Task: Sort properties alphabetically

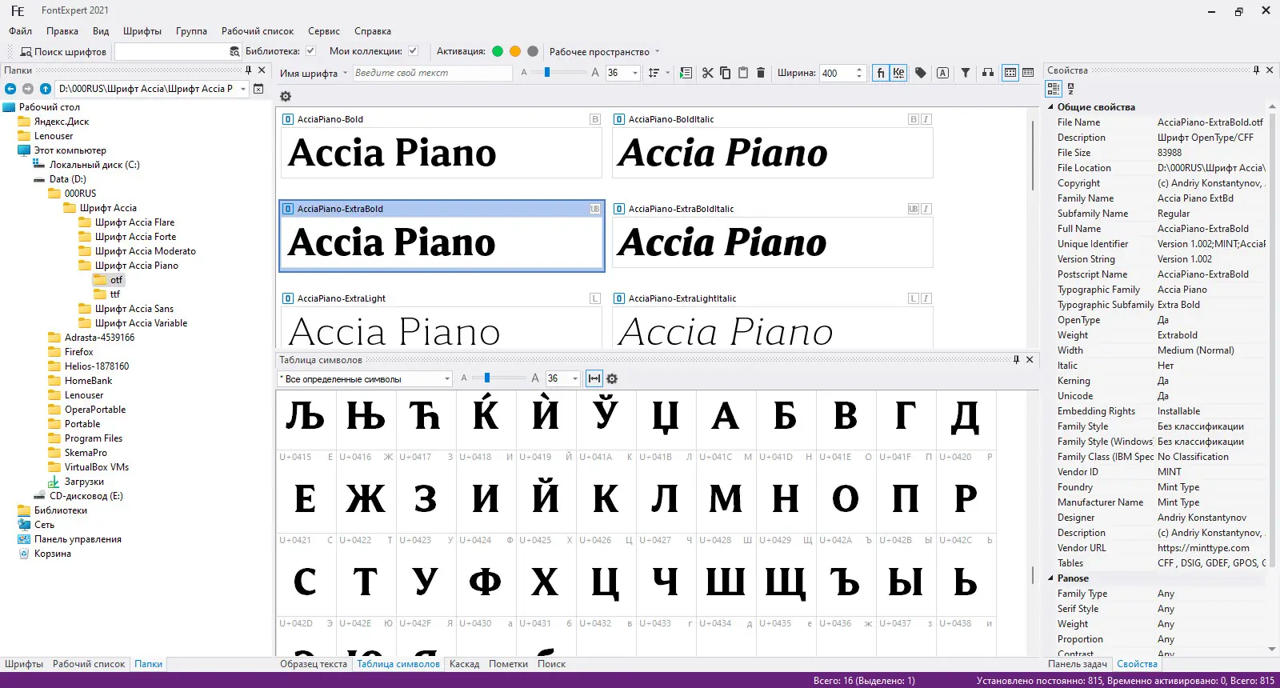Action: tap(1071, 89)
